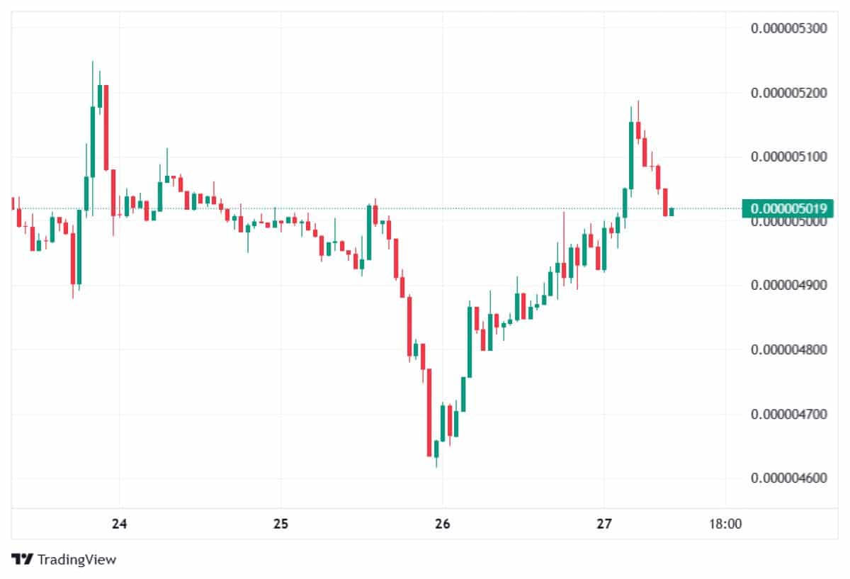Click the 0.000005200 price axis label
850x579 pixels.
pyautogui.click(x=788, y=93)
